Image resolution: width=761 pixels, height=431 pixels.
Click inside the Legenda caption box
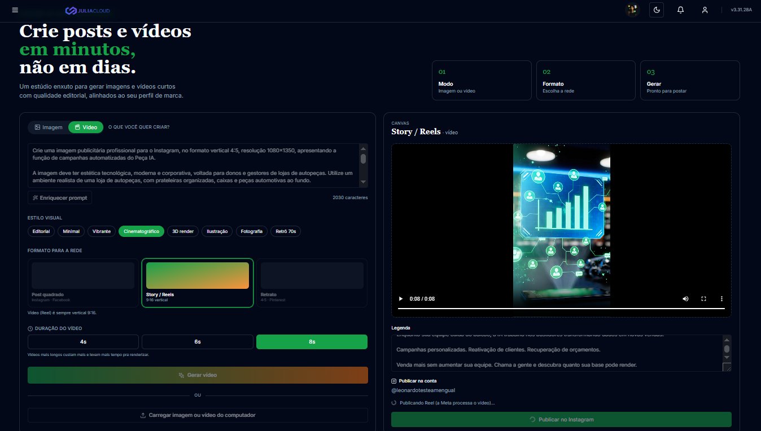[x=557, y=353]
